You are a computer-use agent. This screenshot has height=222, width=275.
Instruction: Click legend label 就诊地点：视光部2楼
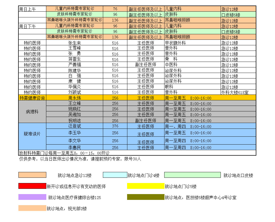[67, 209]
